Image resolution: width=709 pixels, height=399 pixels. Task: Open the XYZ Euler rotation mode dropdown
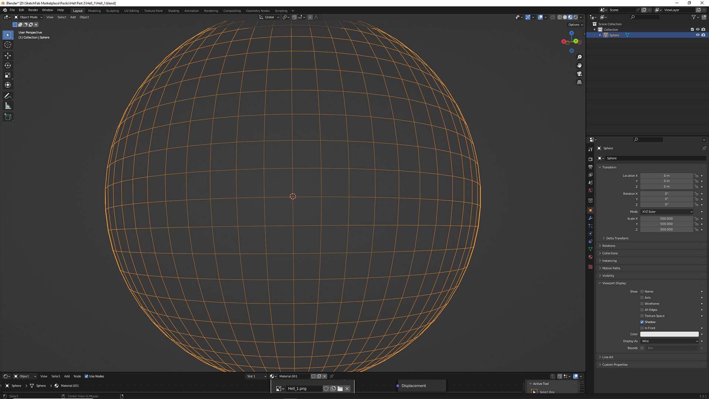(667, 212)
